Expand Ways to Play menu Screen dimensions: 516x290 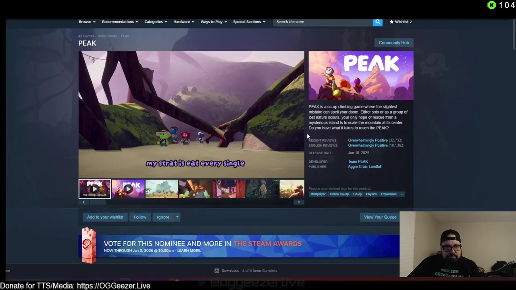(x=214, y=22)
